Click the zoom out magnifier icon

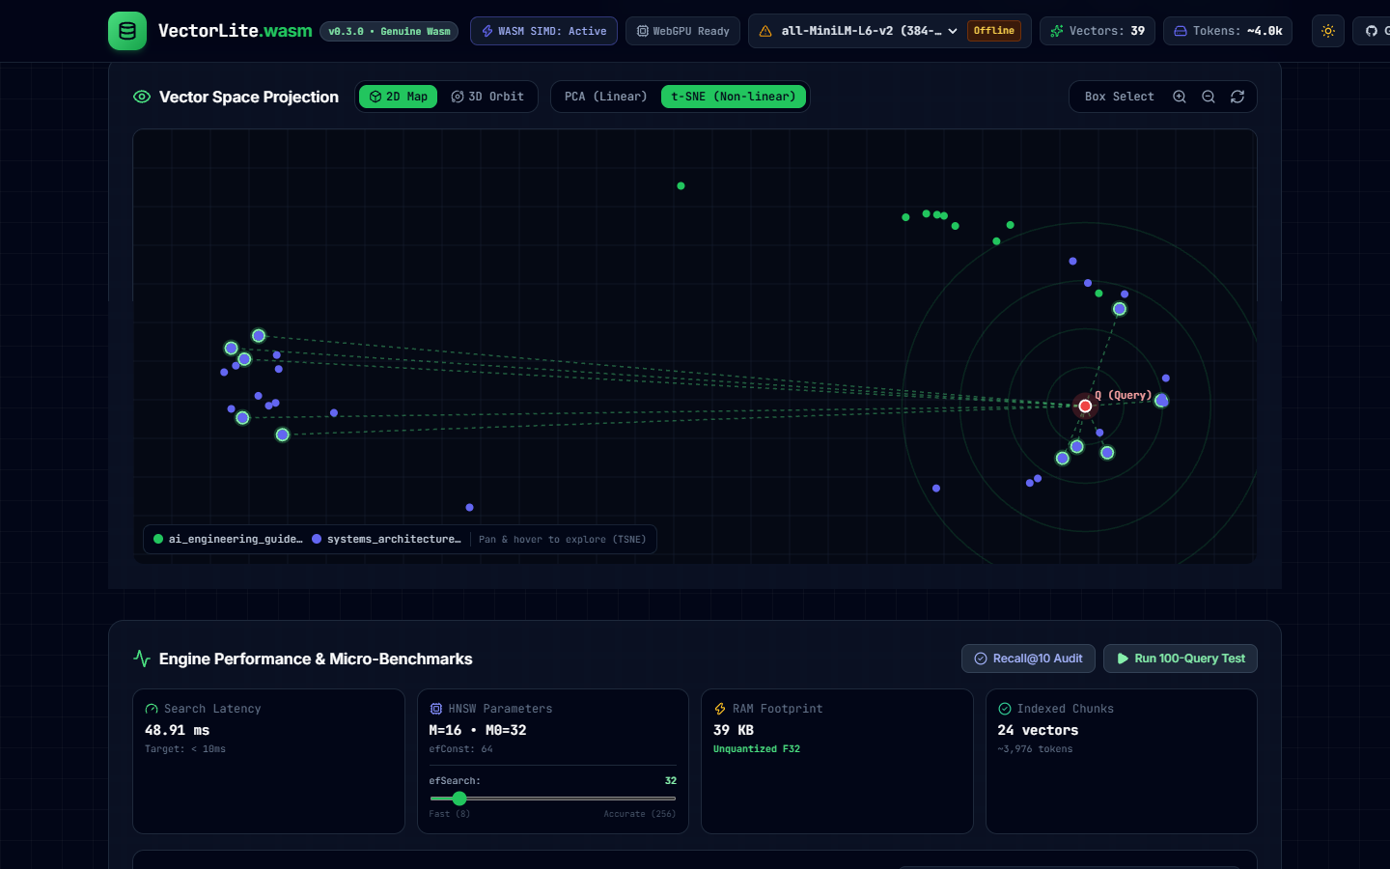[x=1209, y=97]
